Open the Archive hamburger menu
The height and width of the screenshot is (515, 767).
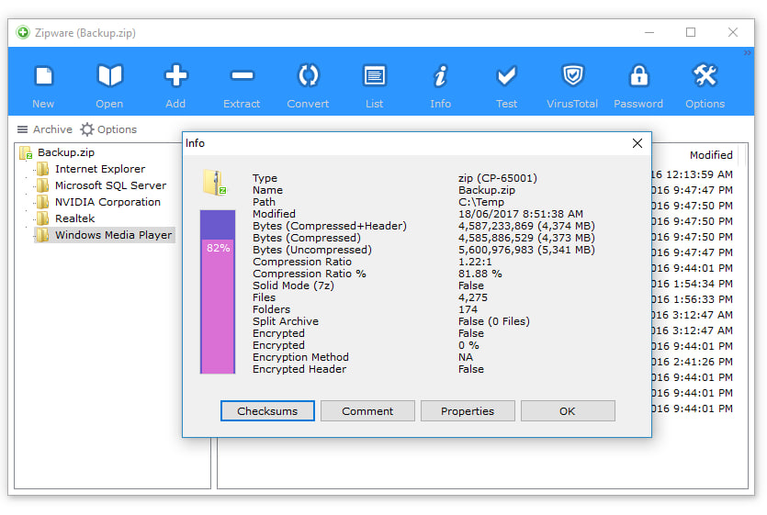44,129
